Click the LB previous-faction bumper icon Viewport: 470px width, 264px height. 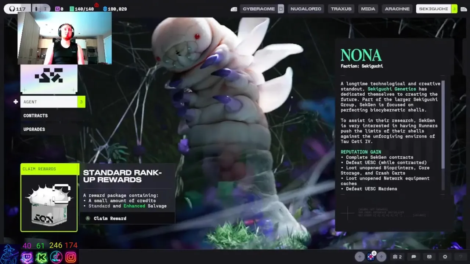click(x=234, y=9)
